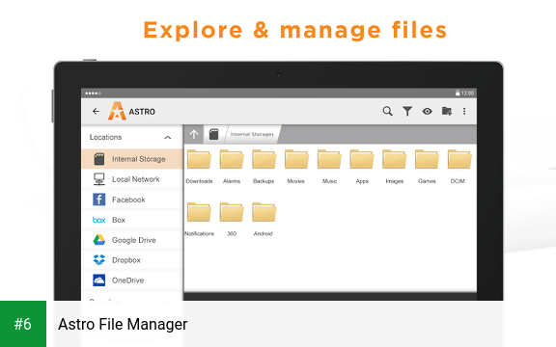
Task: Open the Apps folder
Action: (362, 167)
